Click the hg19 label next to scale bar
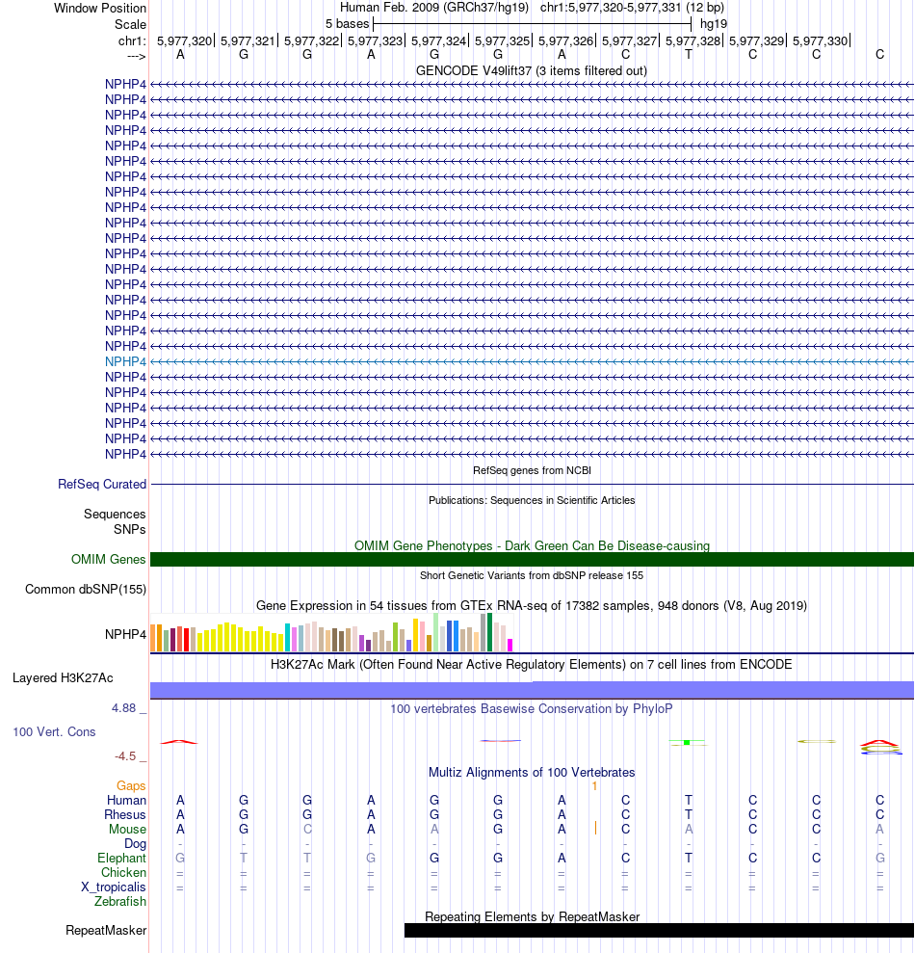This screenshot has height=953, width=915. (x=714, y=24)
